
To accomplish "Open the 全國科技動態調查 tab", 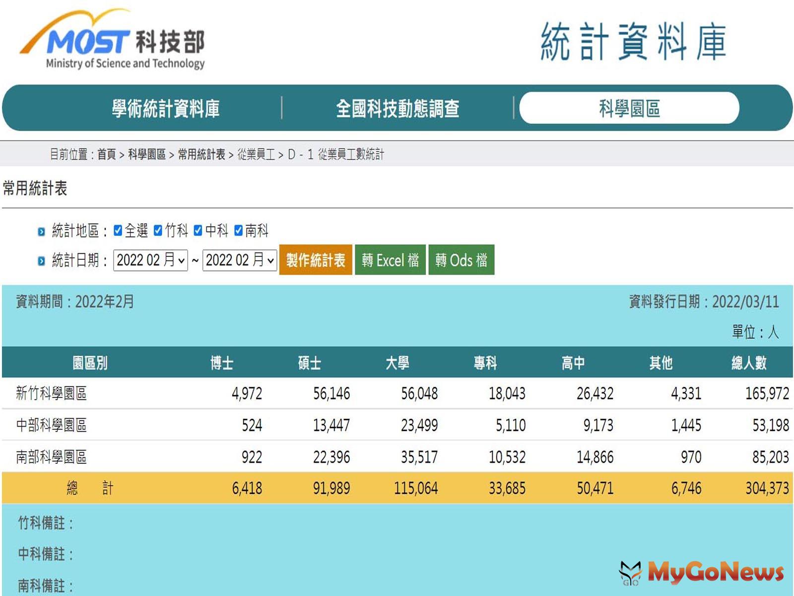I will click(x=397, y=108).
